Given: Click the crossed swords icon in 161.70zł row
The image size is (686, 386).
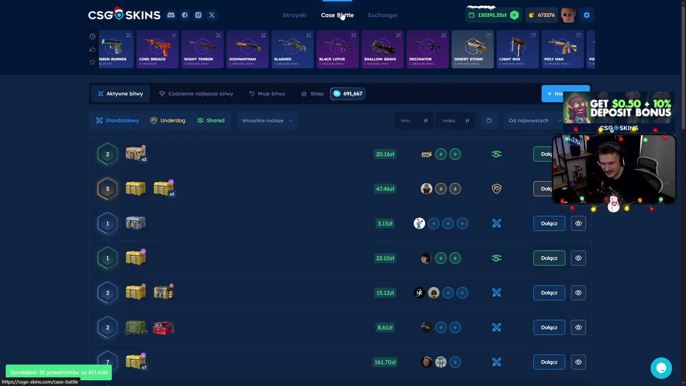Looking at the screenshot, I should 496,362.
